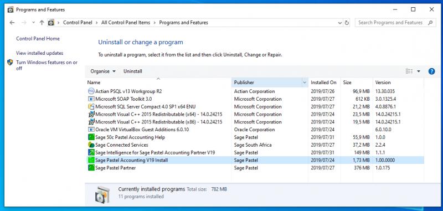Click the Sage Pastel Partner icon
The width and height of the screenshot is (443, 211).
coord(91,168)
